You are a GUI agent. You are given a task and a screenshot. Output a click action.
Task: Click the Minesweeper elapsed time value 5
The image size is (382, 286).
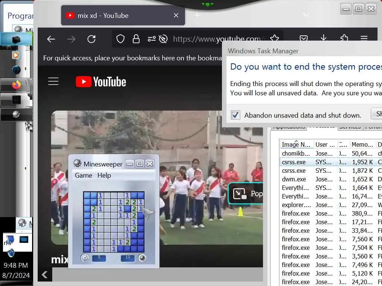tap(99, 258)
